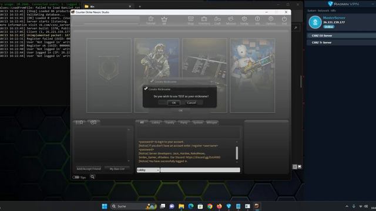Open the Tutorial icon in the top toolbar
Viewport: 376px width, 211px height.
pos(150,21)
